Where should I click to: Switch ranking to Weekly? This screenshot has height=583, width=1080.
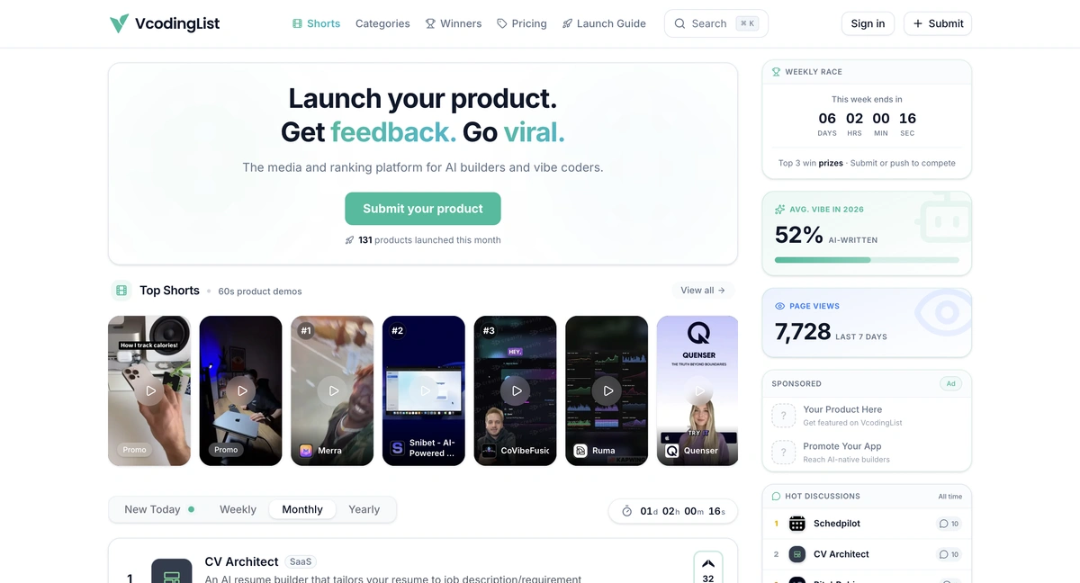point(238,509)
